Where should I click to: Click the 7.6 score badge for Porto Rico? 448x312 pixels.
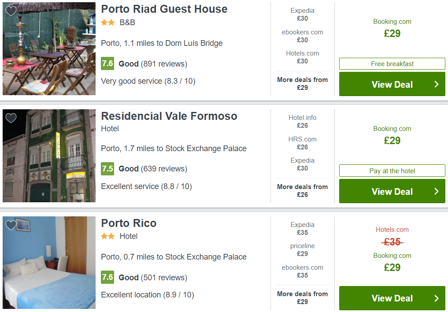(x=107, y=277)
